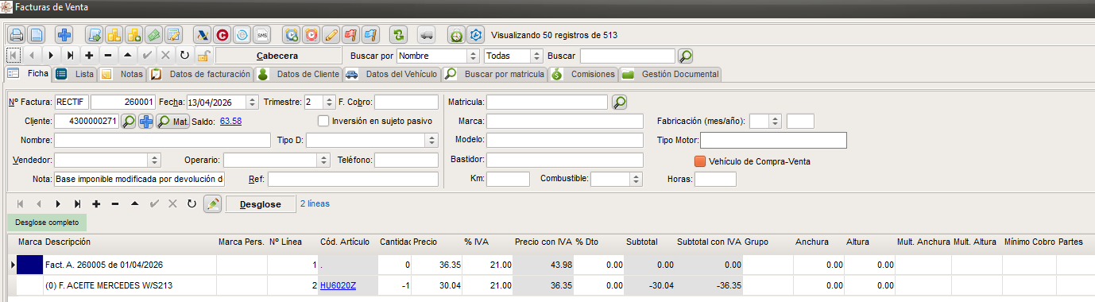The height and width of the screenshot is (302, 1095).
Task: Enable Inversión en sujeto pasivo checkbox
Action: pyautogui.click(x=323, y=121)
